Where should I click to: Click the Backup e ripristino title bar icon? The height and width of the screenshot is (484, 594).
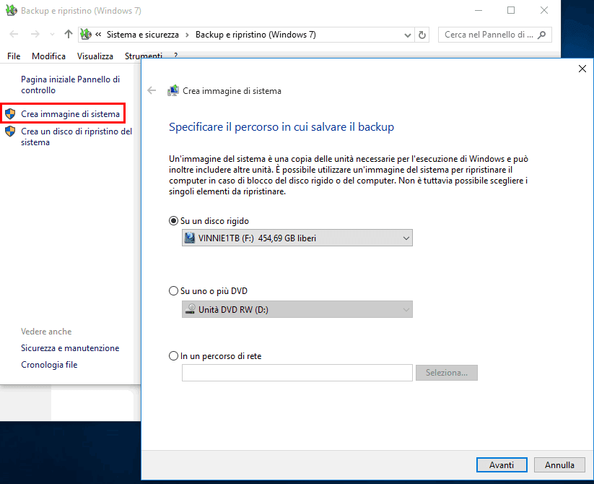click(x=12, y=10)
